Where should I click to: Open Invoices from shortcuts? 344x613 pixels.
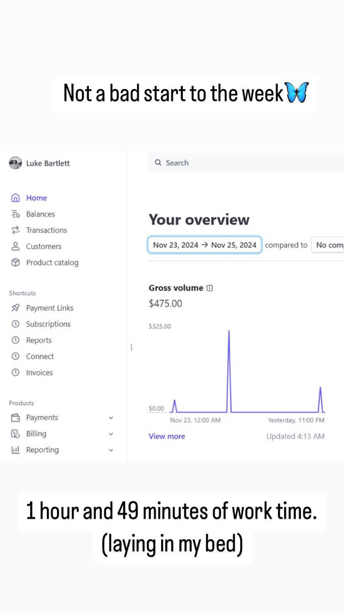(x=39, y=372)
